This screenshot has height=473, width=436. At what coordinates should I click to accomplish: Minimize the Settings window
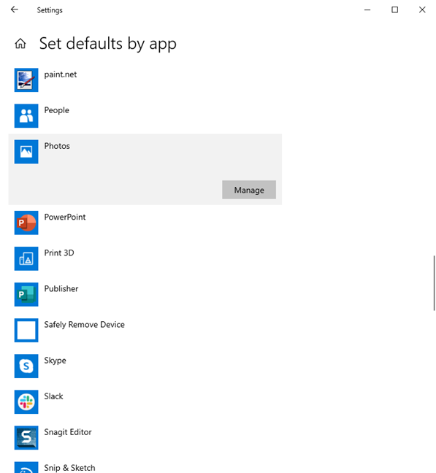367,10
